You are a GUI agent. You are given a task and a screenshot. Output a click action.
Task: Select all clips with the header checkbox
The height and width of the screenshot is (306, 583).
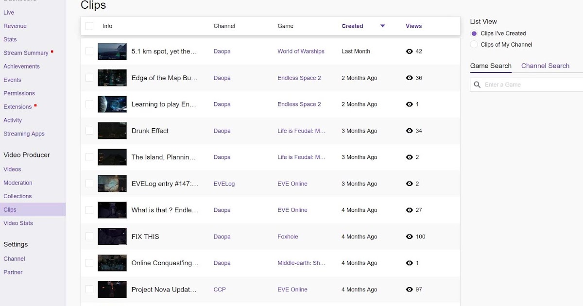point(89,26)
